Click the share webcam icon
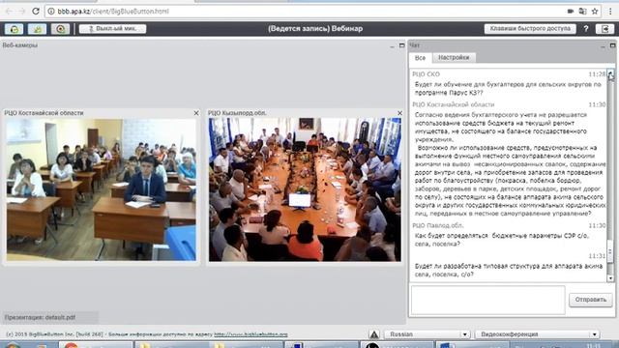This screenshot has height=348, width=619. click(x=37, y=29)
